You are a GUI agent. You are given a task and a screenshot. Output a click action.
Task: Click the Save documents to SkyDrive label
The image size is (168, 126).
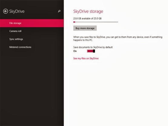point(93,47)
